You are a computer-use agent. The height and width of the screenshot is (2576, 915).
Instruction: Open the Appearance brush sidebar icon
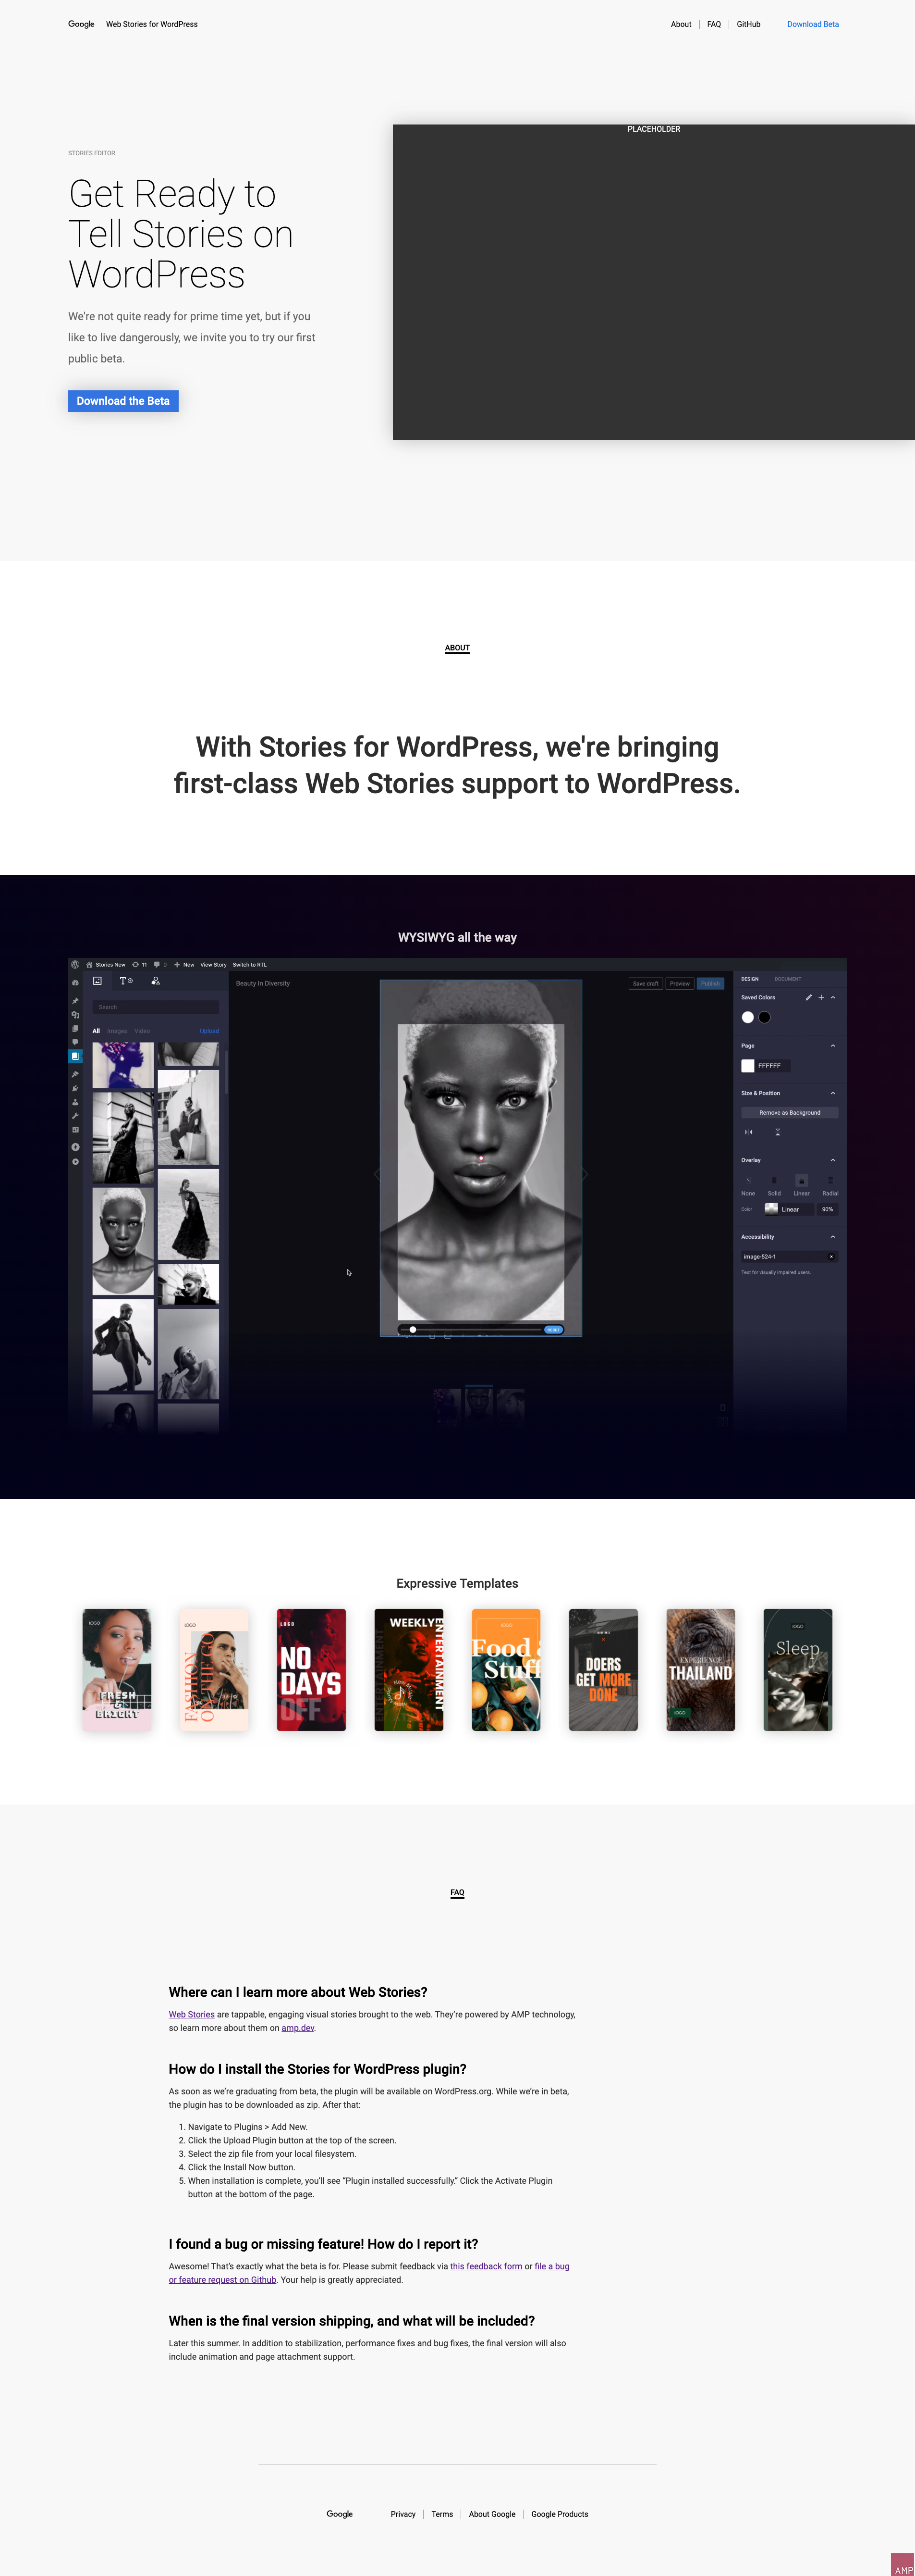pyautogui.click(x=75, y=1074)
